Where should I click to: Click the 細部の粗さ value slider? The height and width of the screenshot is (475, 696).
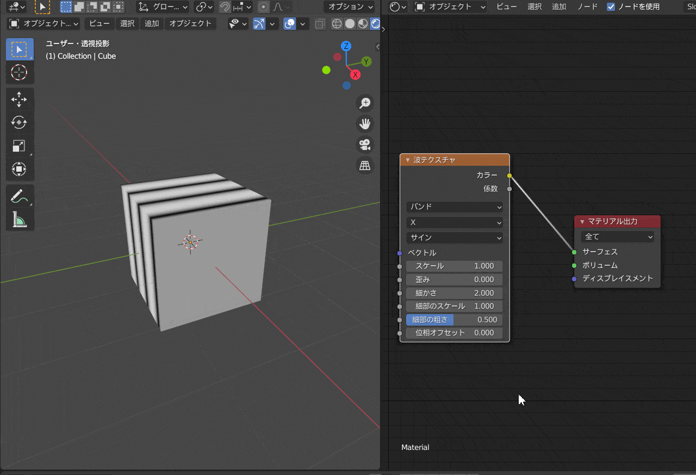(x=455, y=320)
